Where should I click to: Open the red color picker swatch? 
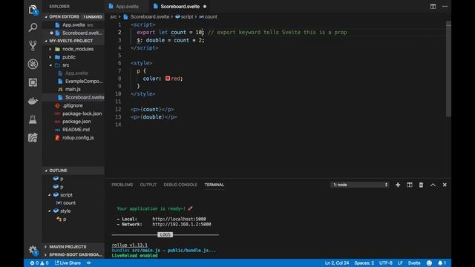tap(168, 79)
